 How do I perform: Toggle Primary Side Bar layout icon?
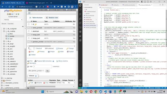(x=142, y=2)
